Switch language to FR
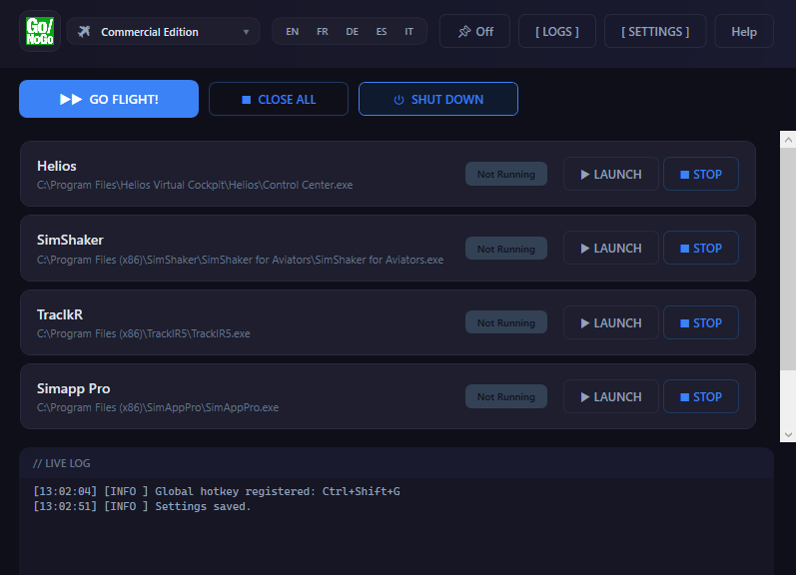The image size is (796, 575). coord(322,32)
